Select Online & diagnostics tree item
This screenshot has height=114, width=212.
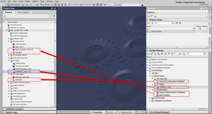click(x=20, y=36)
